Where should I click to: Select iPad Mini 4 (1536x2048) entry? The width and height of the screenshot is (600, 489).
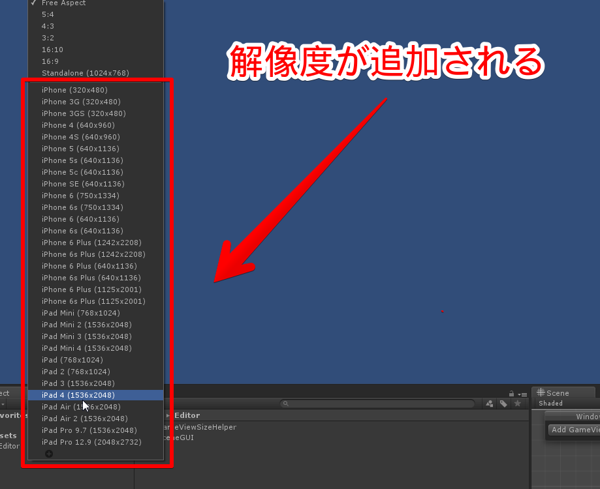tap(96, 348)
